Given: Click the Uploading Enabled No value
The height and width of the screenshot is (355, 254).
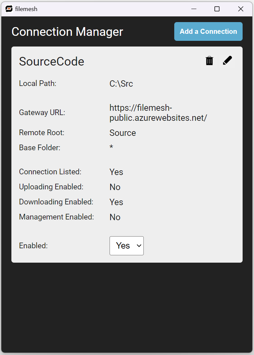Looking at the screenshot, I should 115,187.
